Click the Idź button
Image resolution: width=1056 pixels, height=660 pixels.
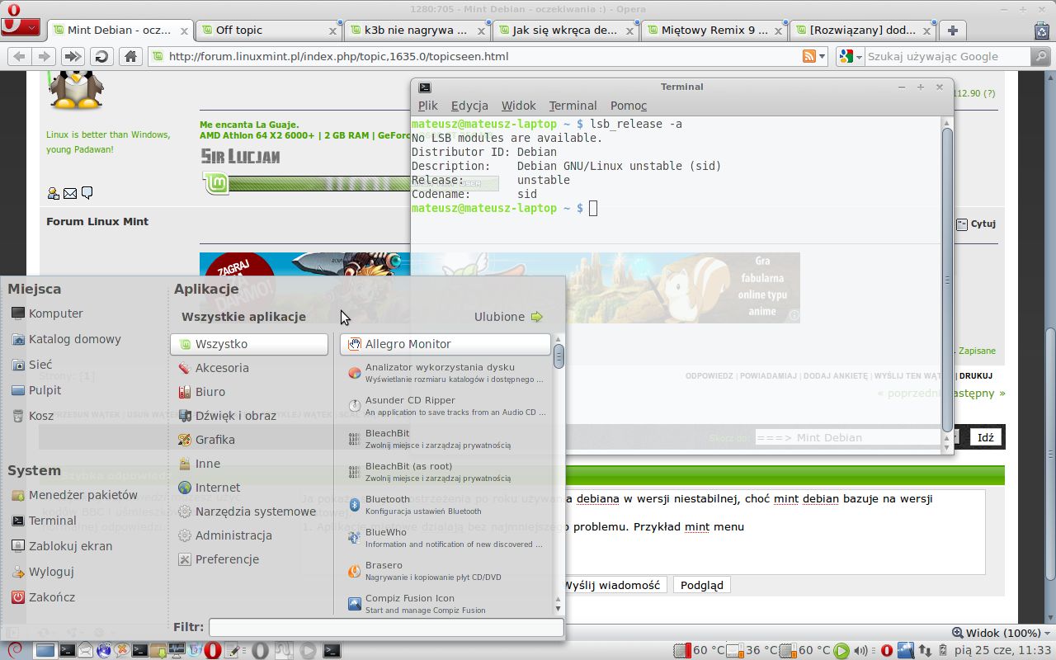pos(985,437)
